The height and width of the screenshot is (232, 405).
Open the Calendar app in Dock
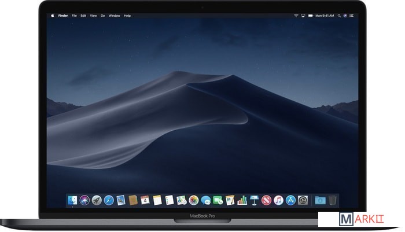145,200
